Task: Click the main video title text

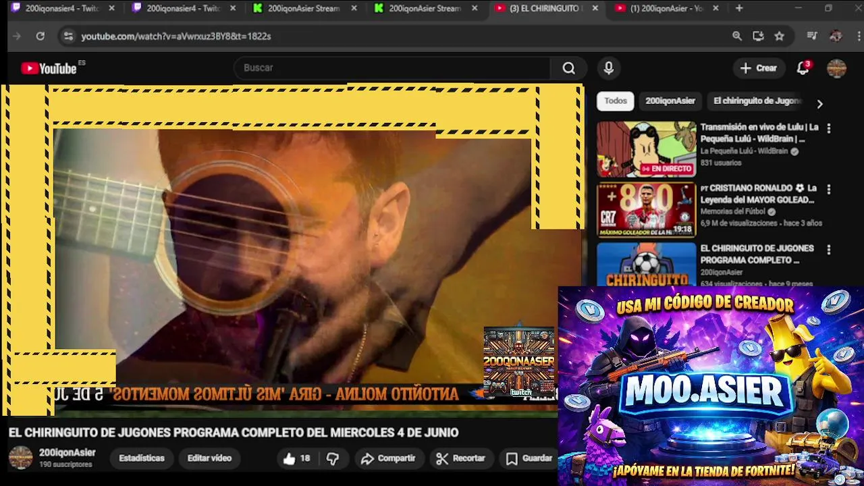Action: click(x=234, y=433)
